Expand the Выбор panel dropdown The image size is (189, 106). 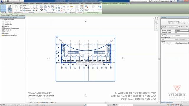[x=3, y=13]
